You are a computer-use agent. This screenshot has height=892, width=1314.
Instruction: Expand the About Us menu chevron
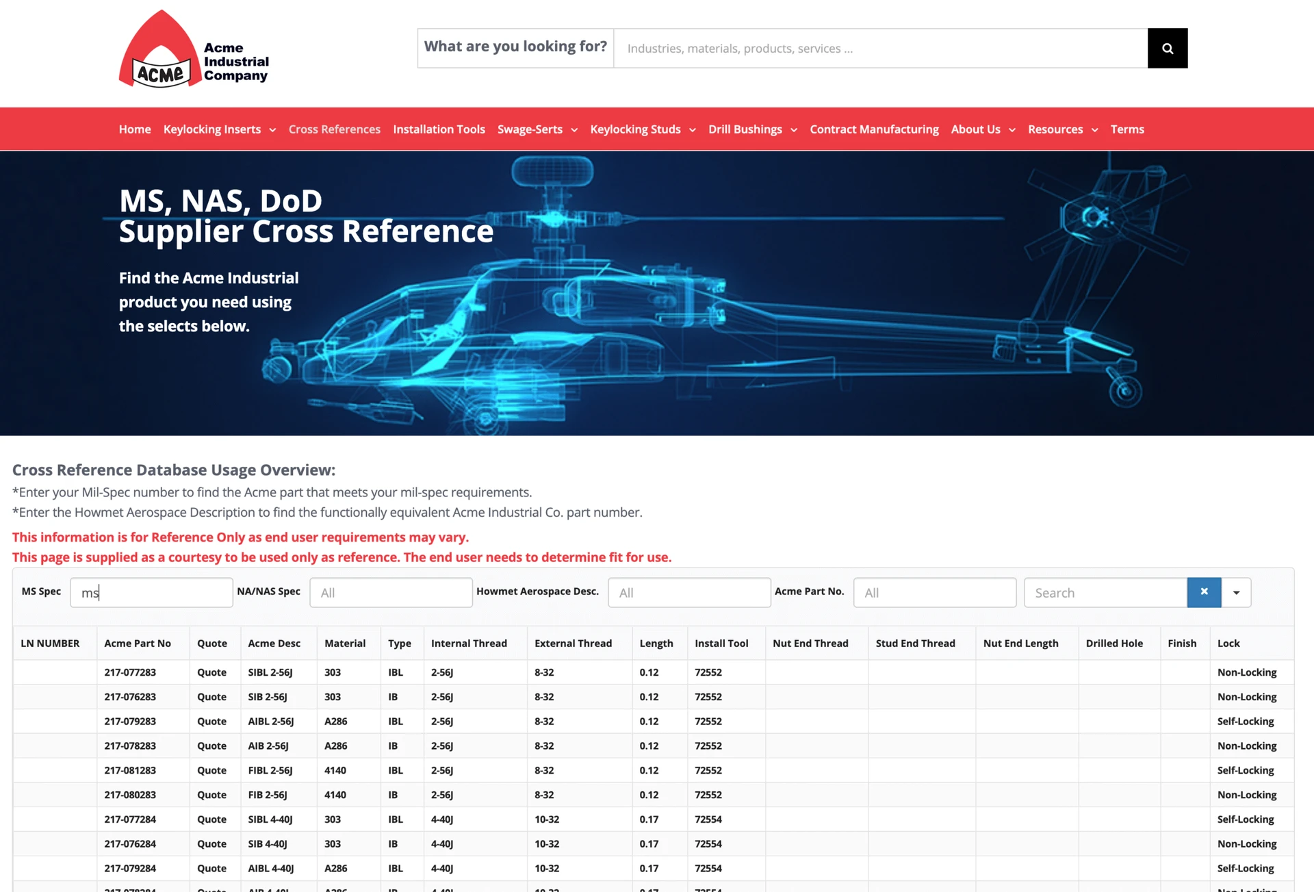1012,130
